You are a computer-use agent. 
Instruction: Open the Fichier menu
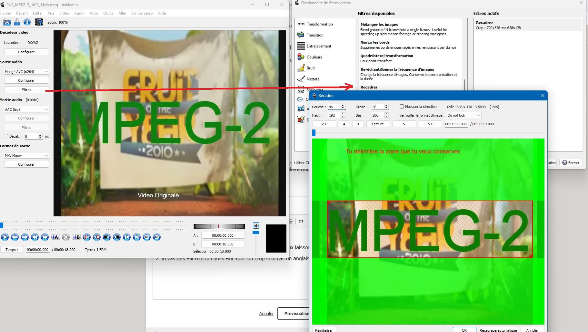pyautogui.click(x=5, y=13)
